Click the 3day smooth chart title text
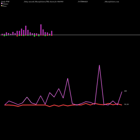The image size is (140, 140). [43, 2]
